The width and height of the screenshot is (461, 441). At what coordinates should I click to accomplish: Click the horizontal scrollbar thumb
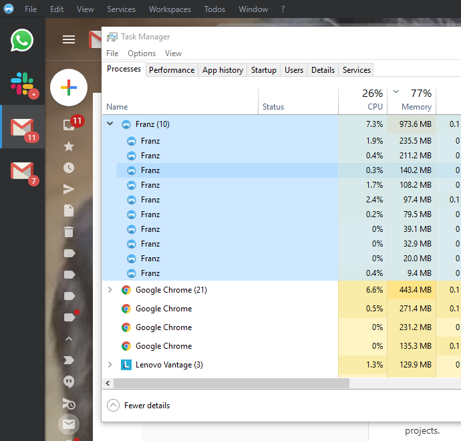231,383
